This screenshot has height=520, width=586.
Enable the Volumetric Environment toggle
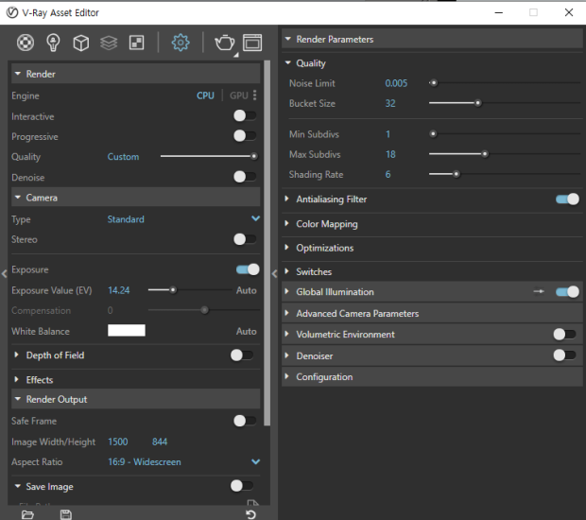click(x=564, y=334)
